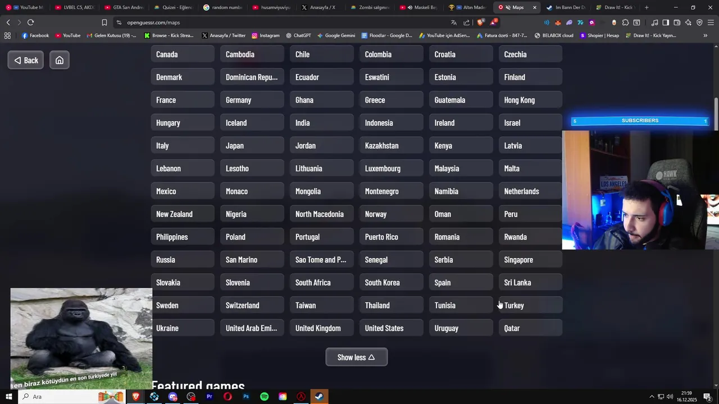Launch Opera from the taskbar
Screen dimensions: 719x404
[227, 397]
